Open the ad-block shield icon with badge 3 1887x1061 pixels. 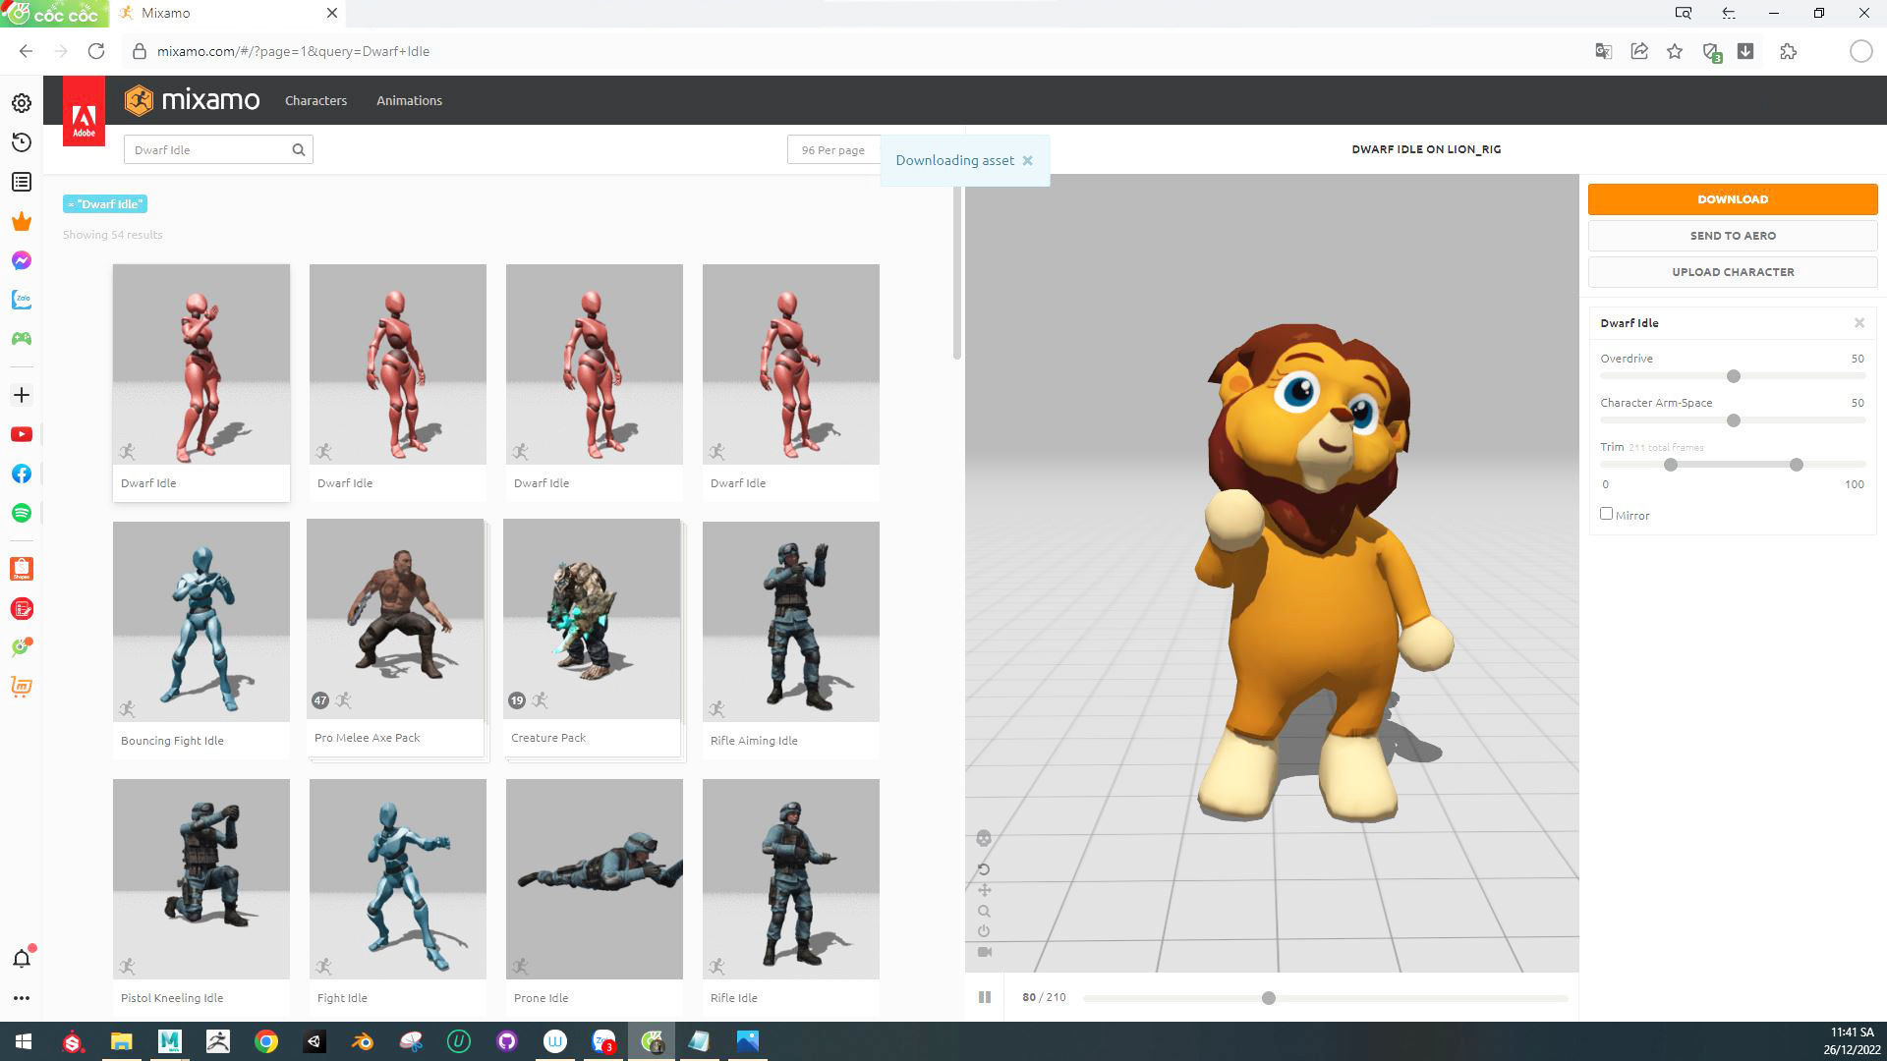coord(1711,52)
